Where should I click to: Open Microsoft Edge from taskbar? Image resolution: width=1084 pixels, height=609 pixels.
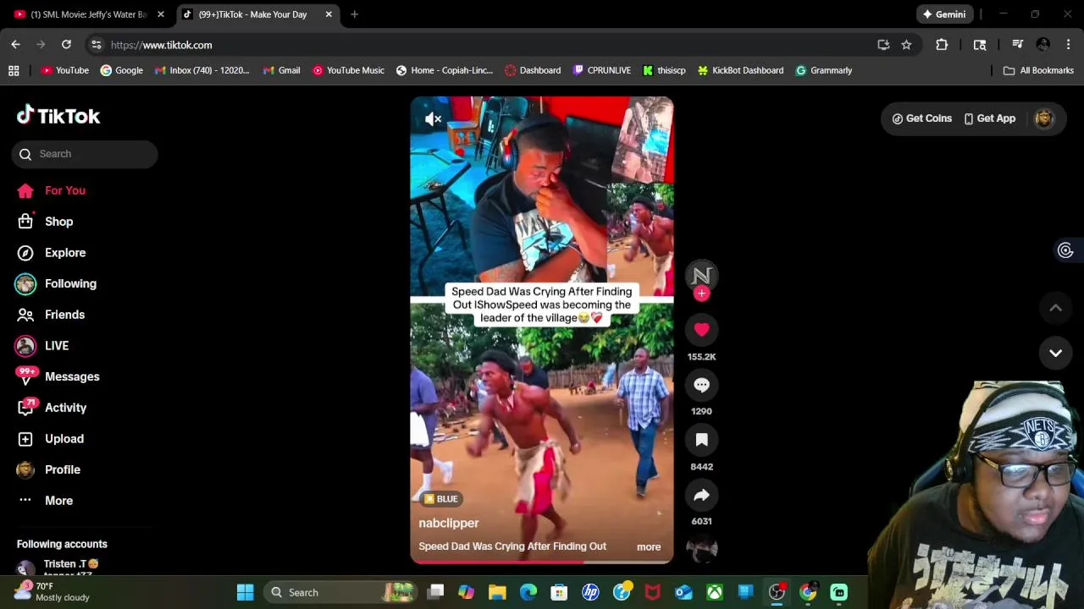(528, 592)
